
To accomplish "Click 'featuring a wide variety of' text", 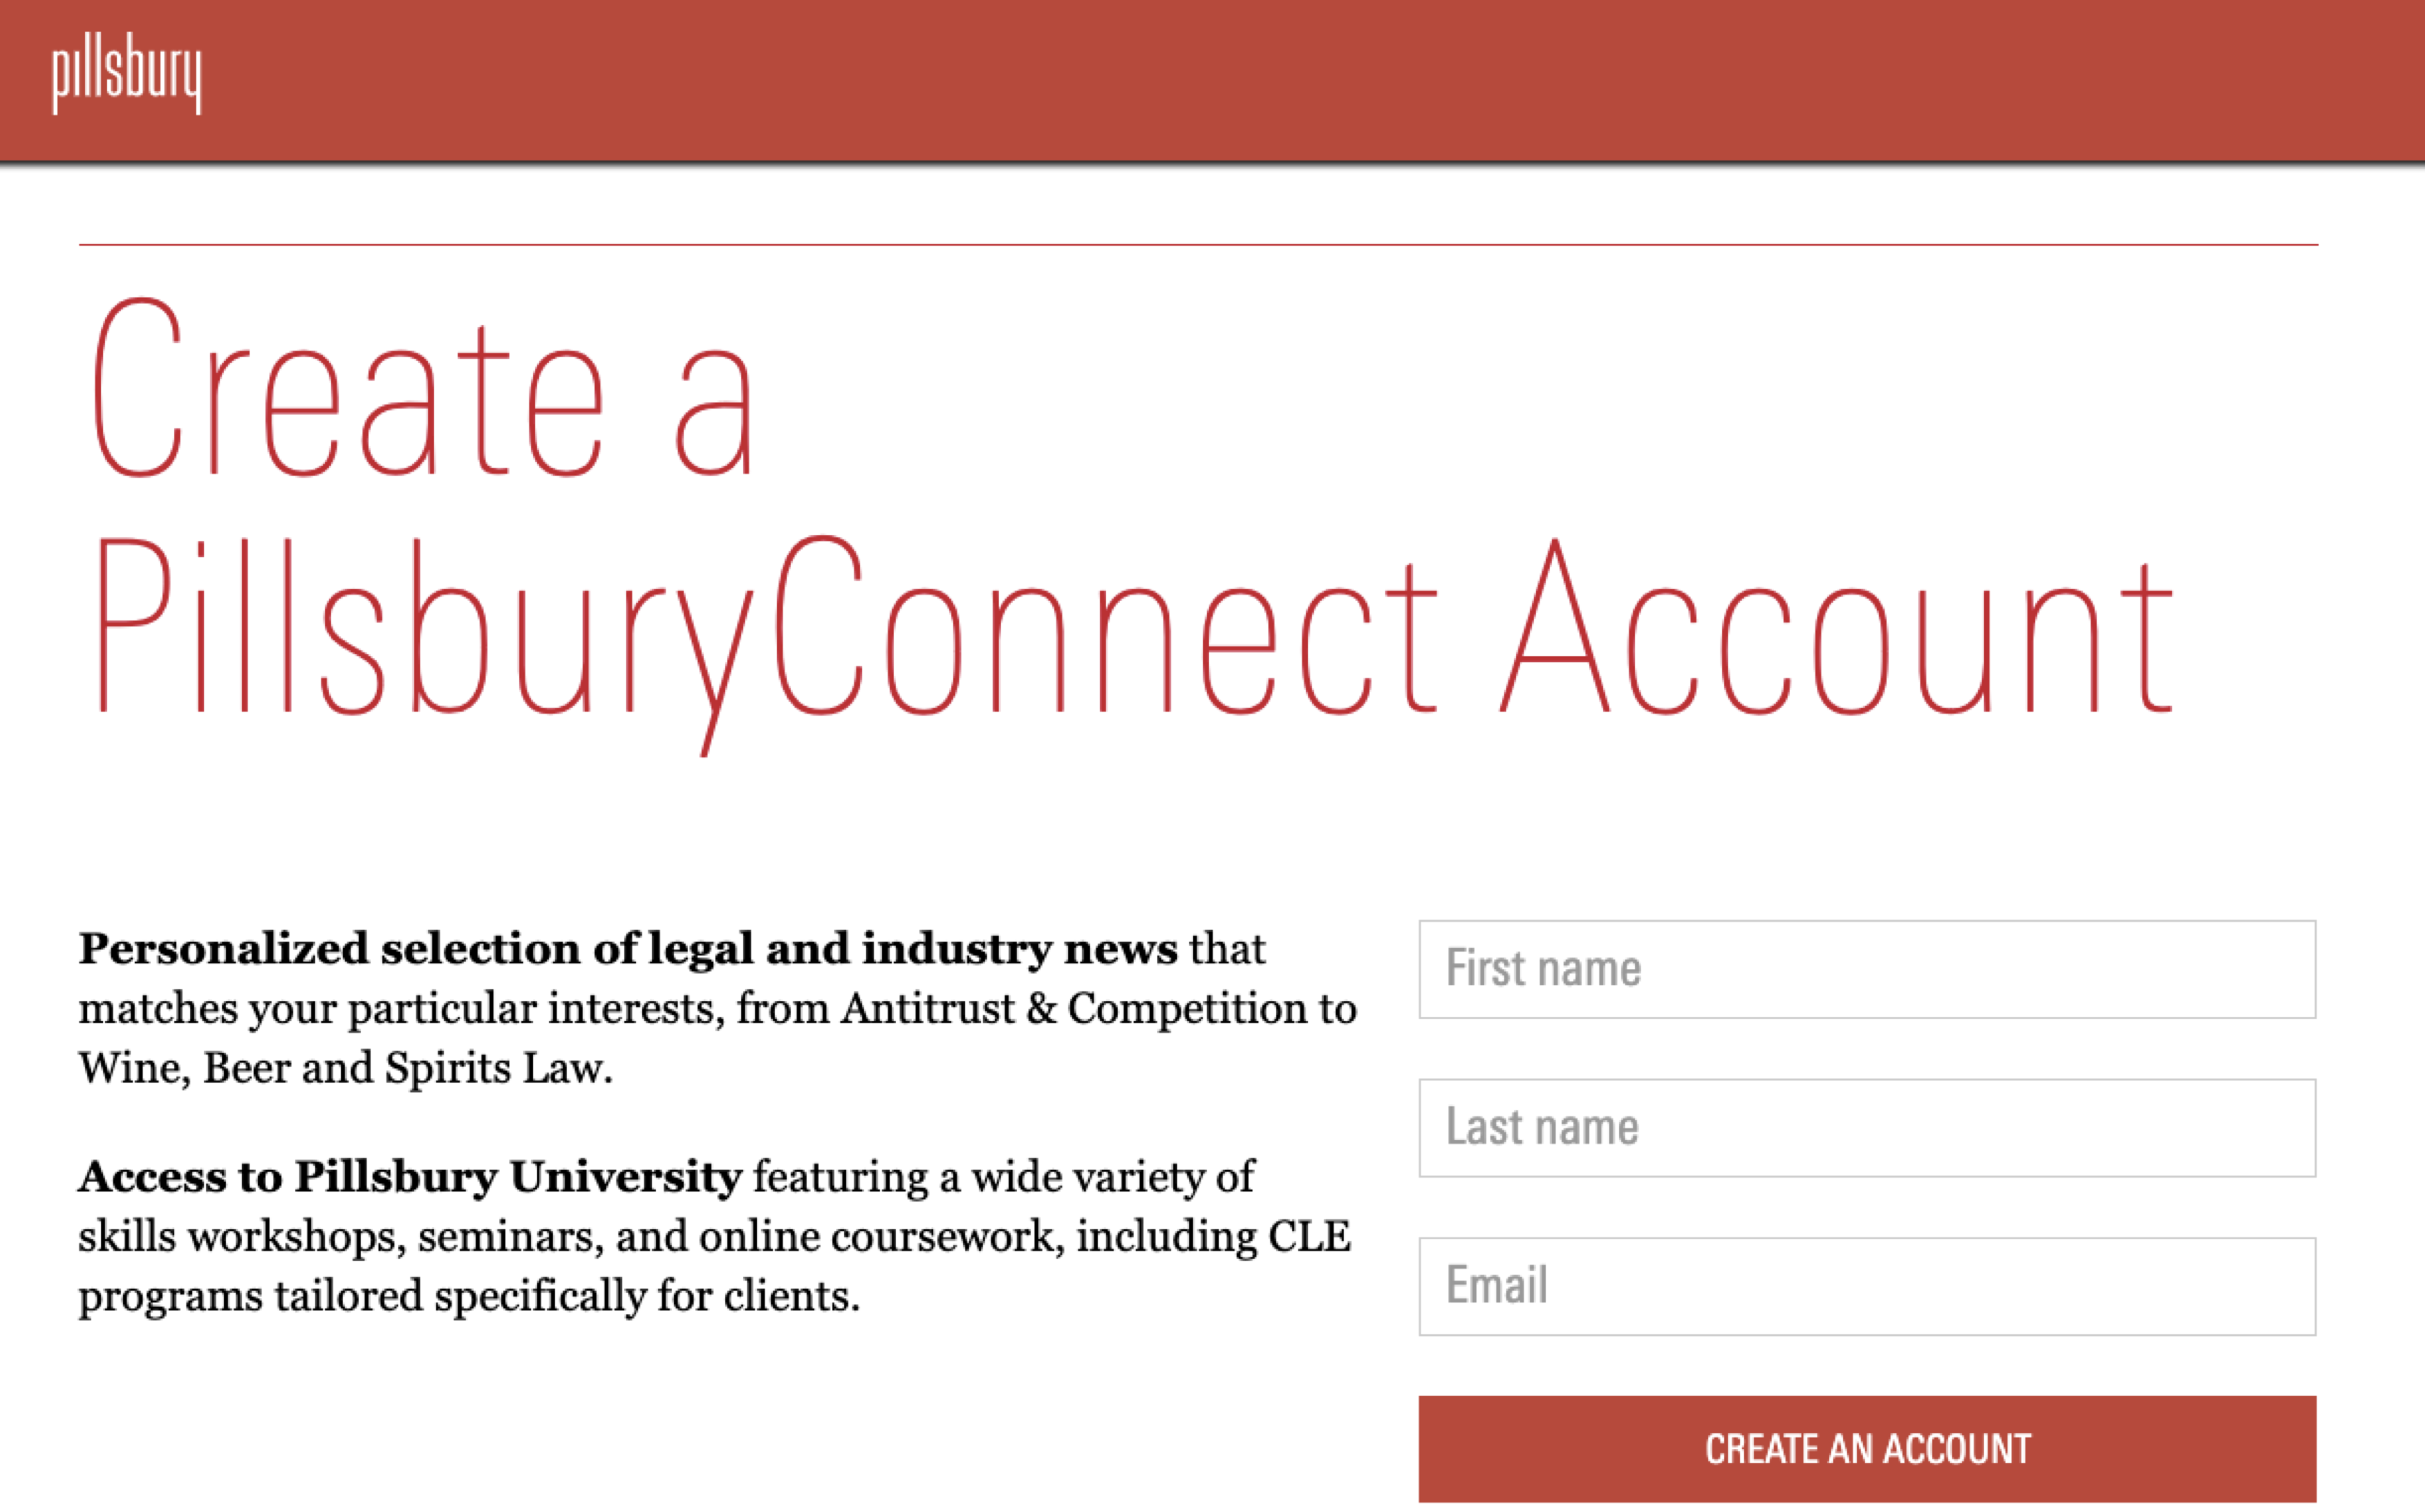I will click(1004, 1177).
